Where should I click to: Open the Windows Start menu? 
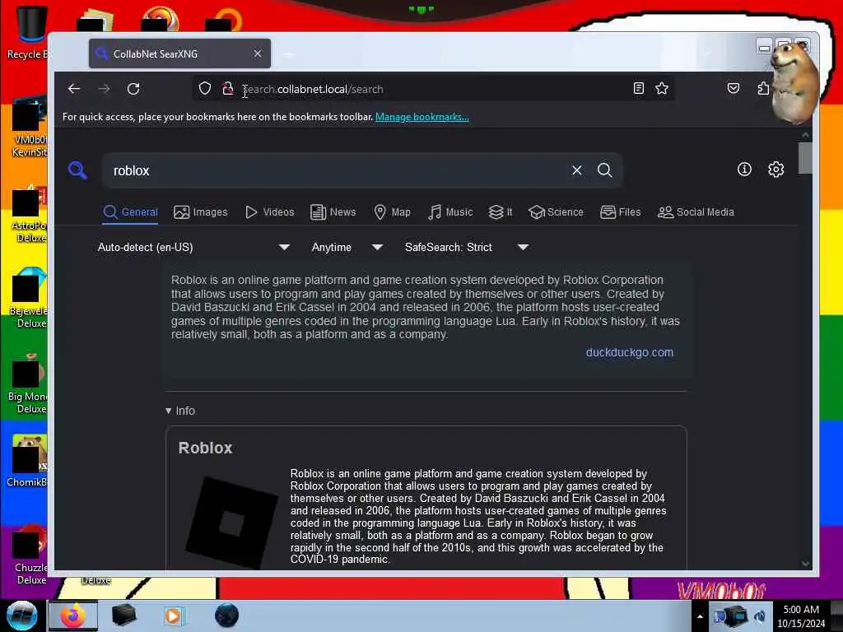[x=22, y=616]
